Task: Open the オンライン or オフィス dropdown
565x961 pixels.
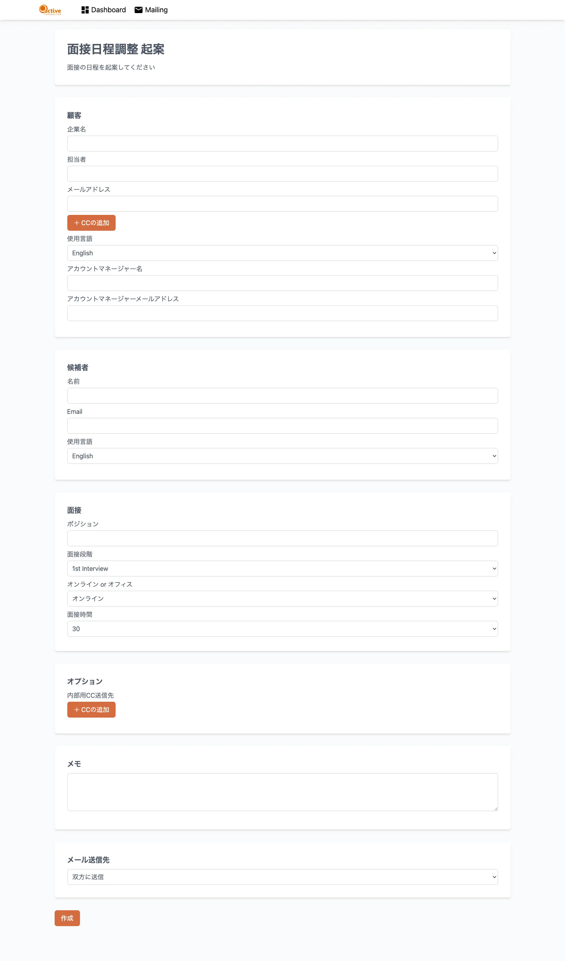Action: [x=282, y=599]
